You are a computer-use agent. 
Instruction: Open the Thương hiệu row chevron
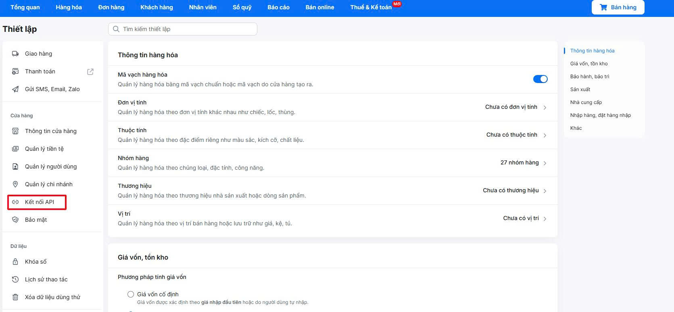tap(545, 191)
